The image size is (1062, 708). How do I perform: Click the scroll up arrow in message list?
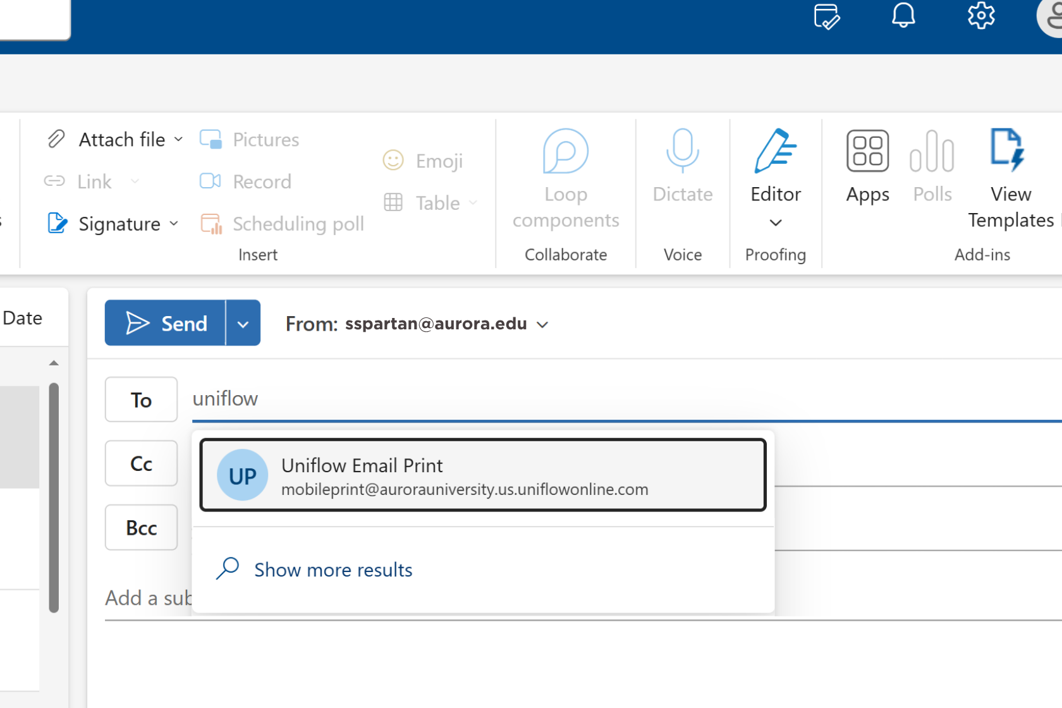54,363
